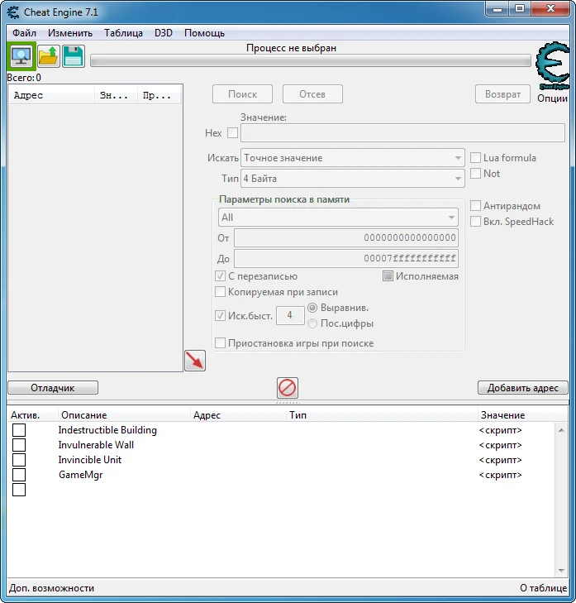Activate the Invulnerable Wall script checkbox
Image resolution: width=576 pixels, height=603 pixels.
pos(19,445)
